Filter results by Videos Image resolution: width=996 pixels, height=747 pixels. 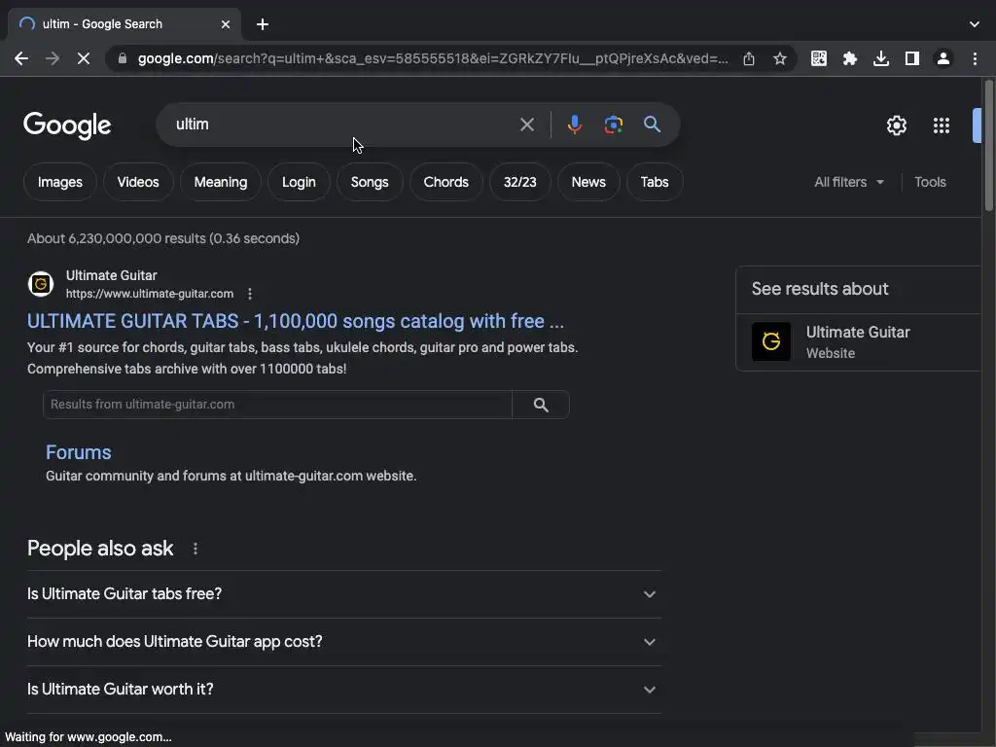[x=138, y=182]
